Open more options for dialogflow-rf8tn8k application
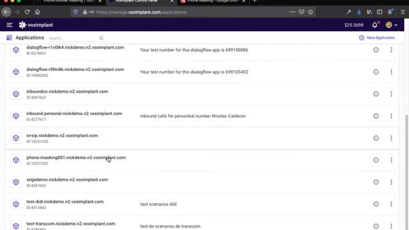Viewport: 409px width, 230px height. coord(391,72)
